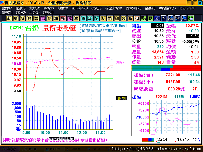Screen dimensions: 203x152
Task: Click the yellow 綜 toolbar icon
Action: click(49, 18)
